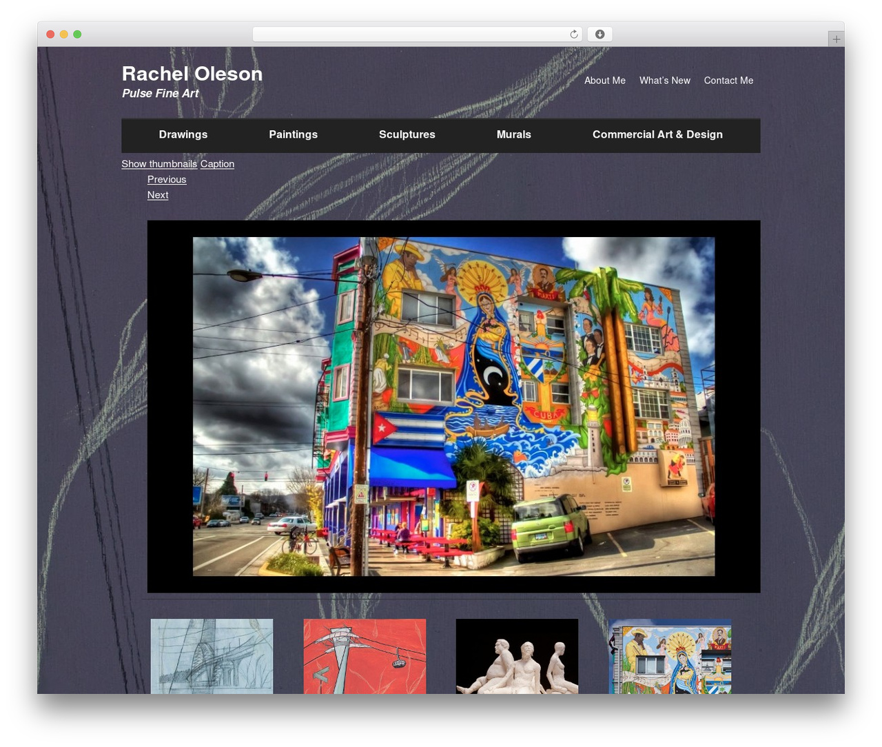Open the What's New link

click(x=665, y=81)
